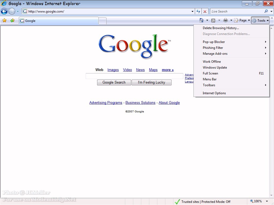The width and height of the screenshot is (274, 205).
Task: Click the red Stop loading icon
Action: [205, 11]
